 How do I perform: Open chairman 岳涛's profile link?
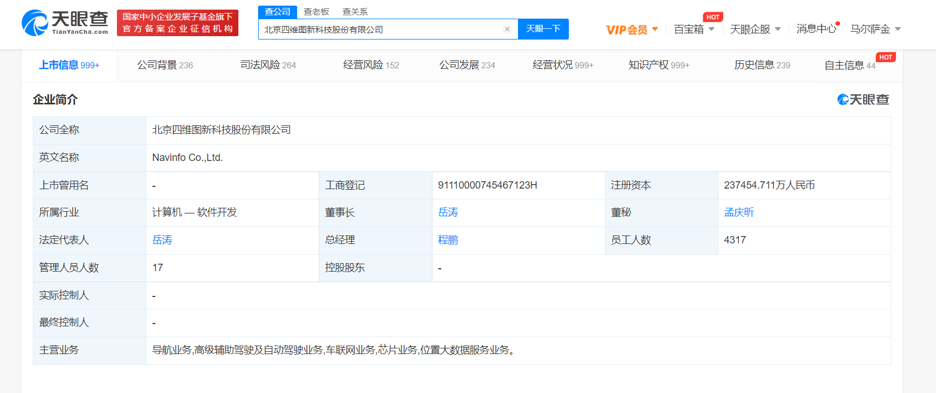[448, 212]
